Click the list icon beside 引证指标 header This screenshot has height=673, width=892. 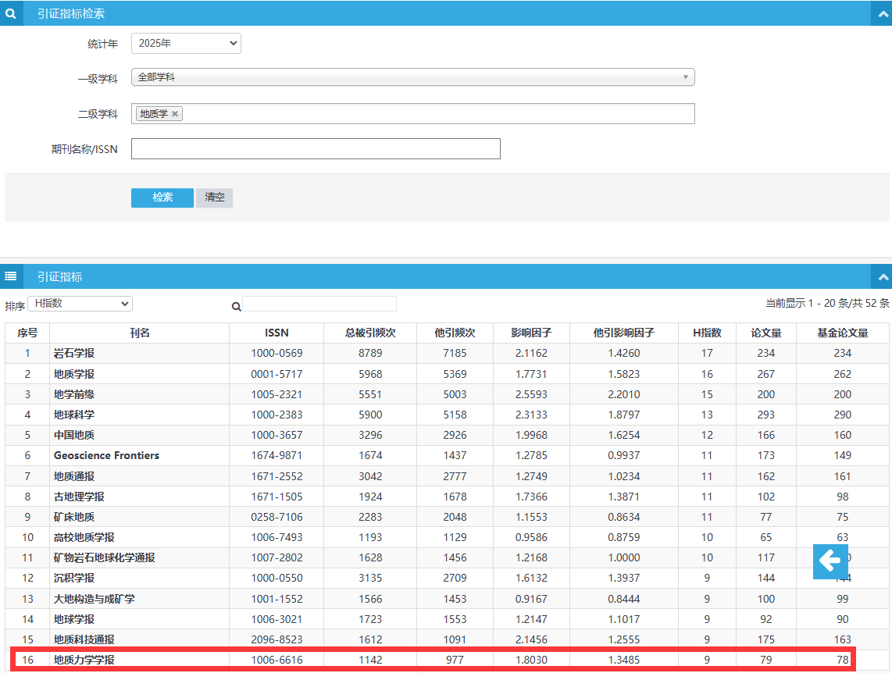point(11,276)
